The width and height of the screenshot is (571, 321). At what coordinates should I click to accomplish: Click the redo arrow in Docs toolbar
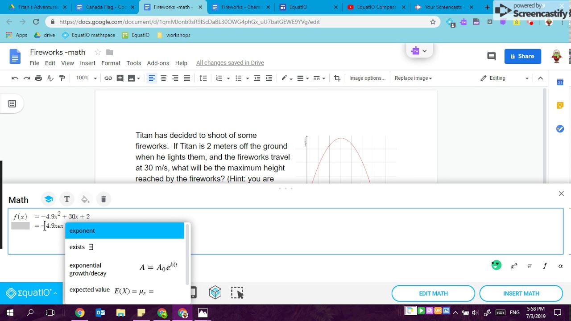27,78
